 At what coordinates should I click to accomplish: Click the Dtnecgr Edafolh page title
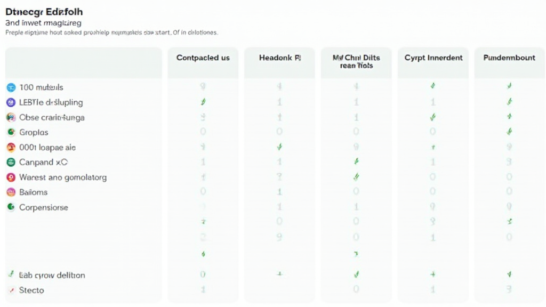pos(44,11)
